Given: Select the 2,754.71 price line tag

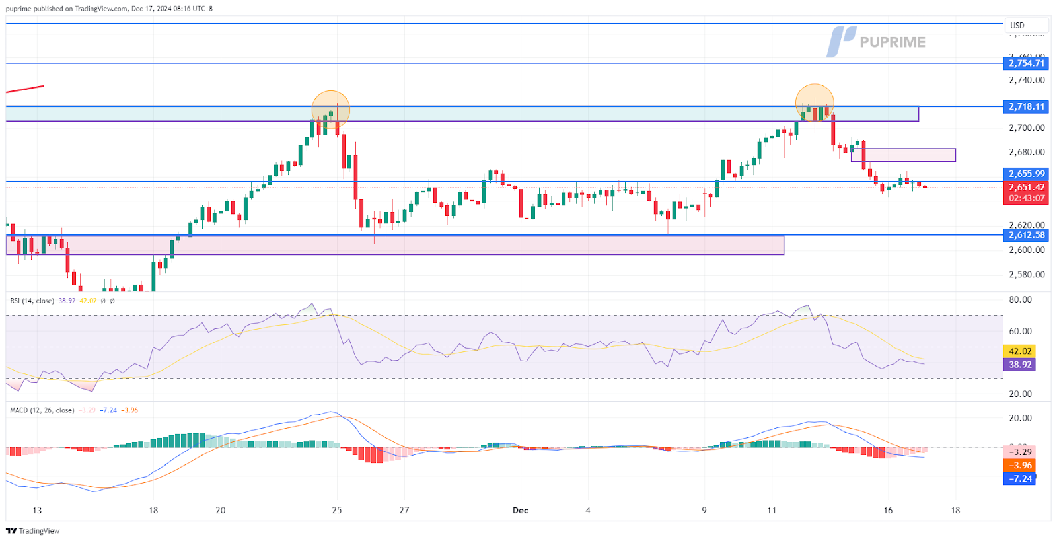Looking at the screenshot, I should pos(1026,63).
